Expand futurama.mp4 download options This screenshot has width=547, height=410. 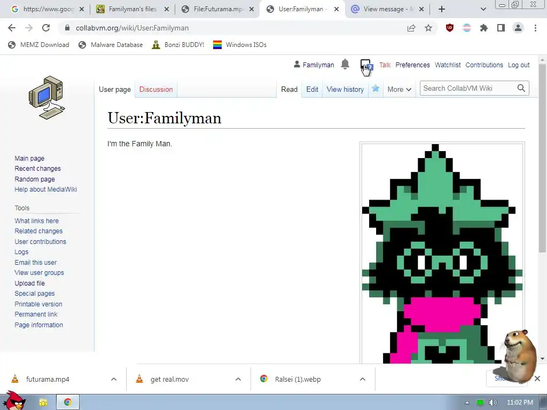pos(114,379)
